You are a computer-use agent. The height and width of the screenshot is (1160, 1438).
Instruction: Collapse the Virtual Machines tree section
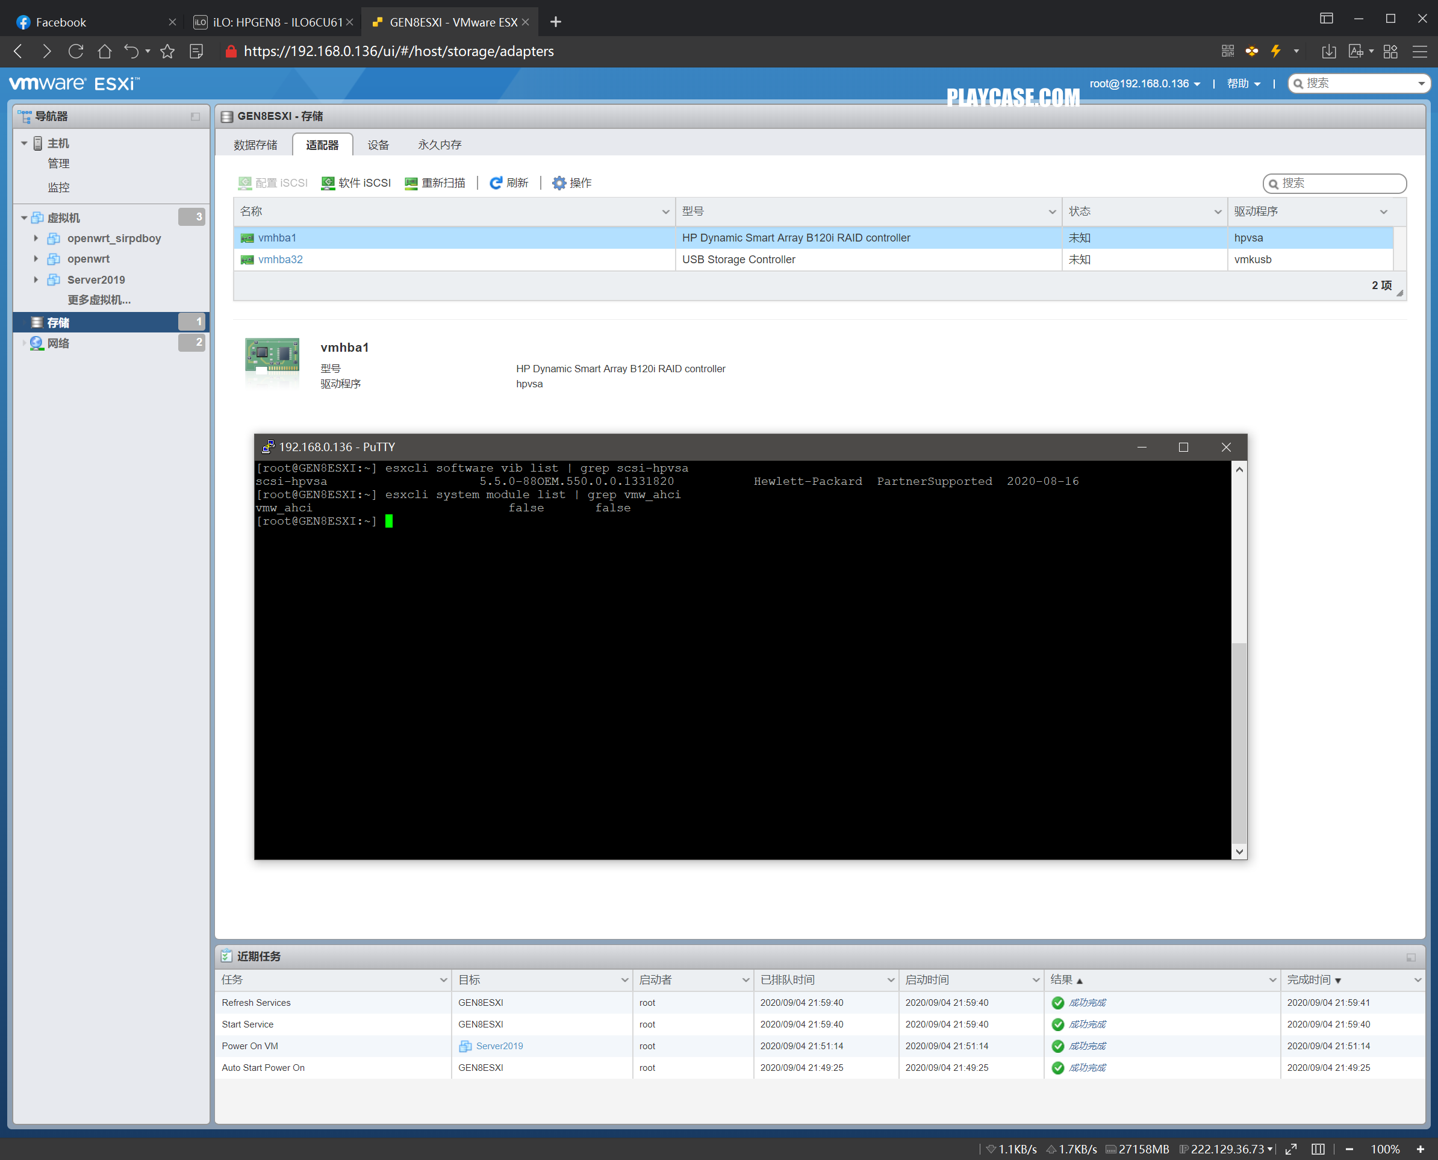point(24,218)
